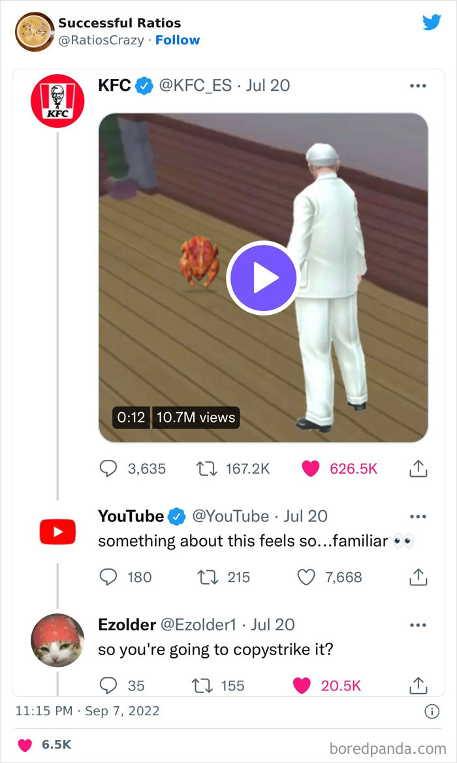Click the Twitter bird logo

[x=432, y=23]
